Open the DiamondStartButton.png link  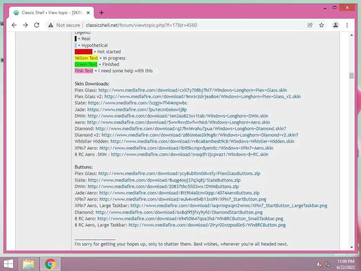[x=179, y=212]
